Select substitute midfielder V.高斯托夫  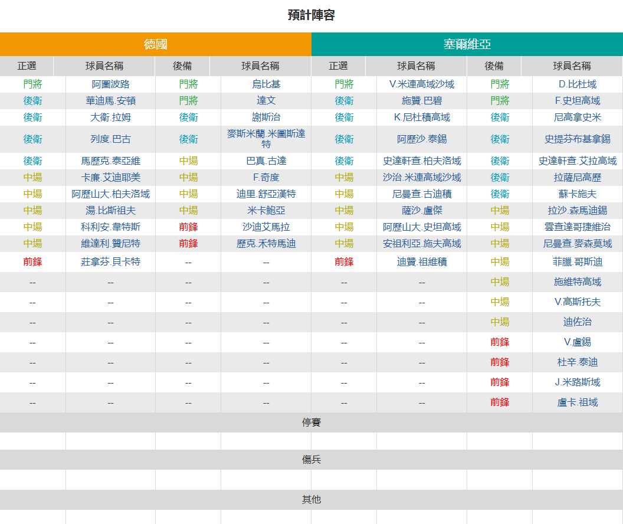578,302
